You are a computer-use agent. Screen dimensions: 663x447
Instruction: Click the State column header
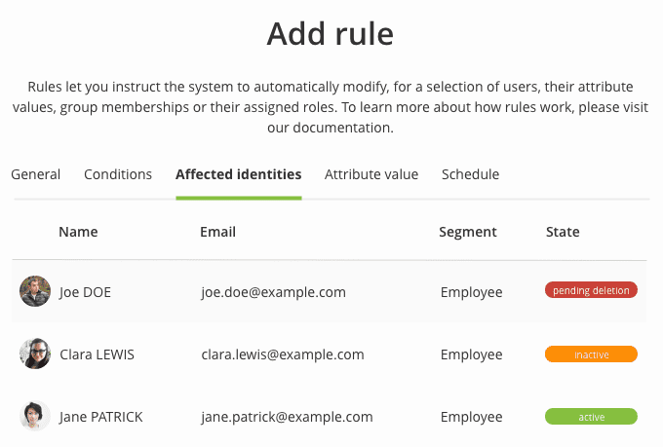pyautogui.click(x=563, y=232)
